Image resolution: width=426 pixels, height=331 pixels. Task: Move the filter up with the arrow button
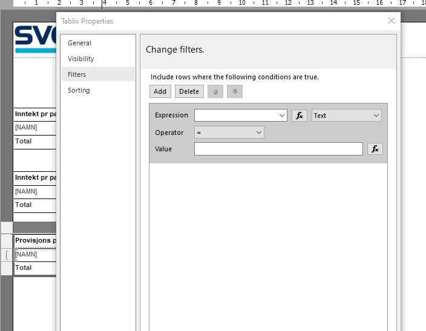[x=215, y=91]
